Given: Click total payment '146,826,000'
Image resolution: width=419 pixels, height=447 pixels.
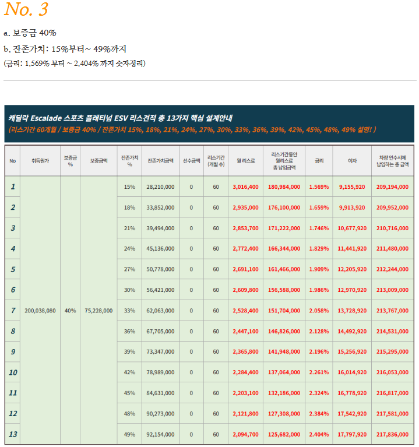Looking at the screenshot, I should pyautogui.click(x=284, y=331).
